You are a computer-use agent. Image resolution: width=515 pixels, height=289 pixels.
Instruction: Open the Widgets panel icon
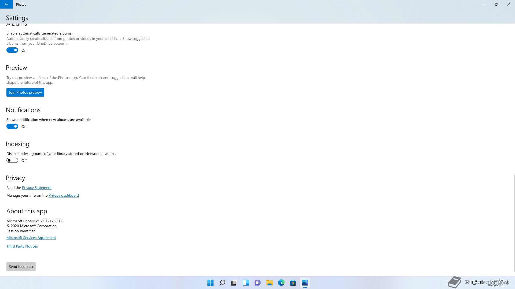246,283
